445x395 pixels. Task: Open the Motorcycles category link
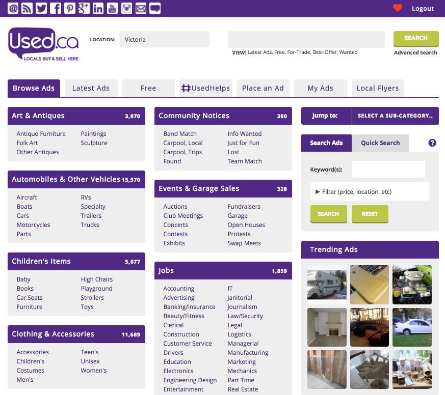tap(33, 225)
